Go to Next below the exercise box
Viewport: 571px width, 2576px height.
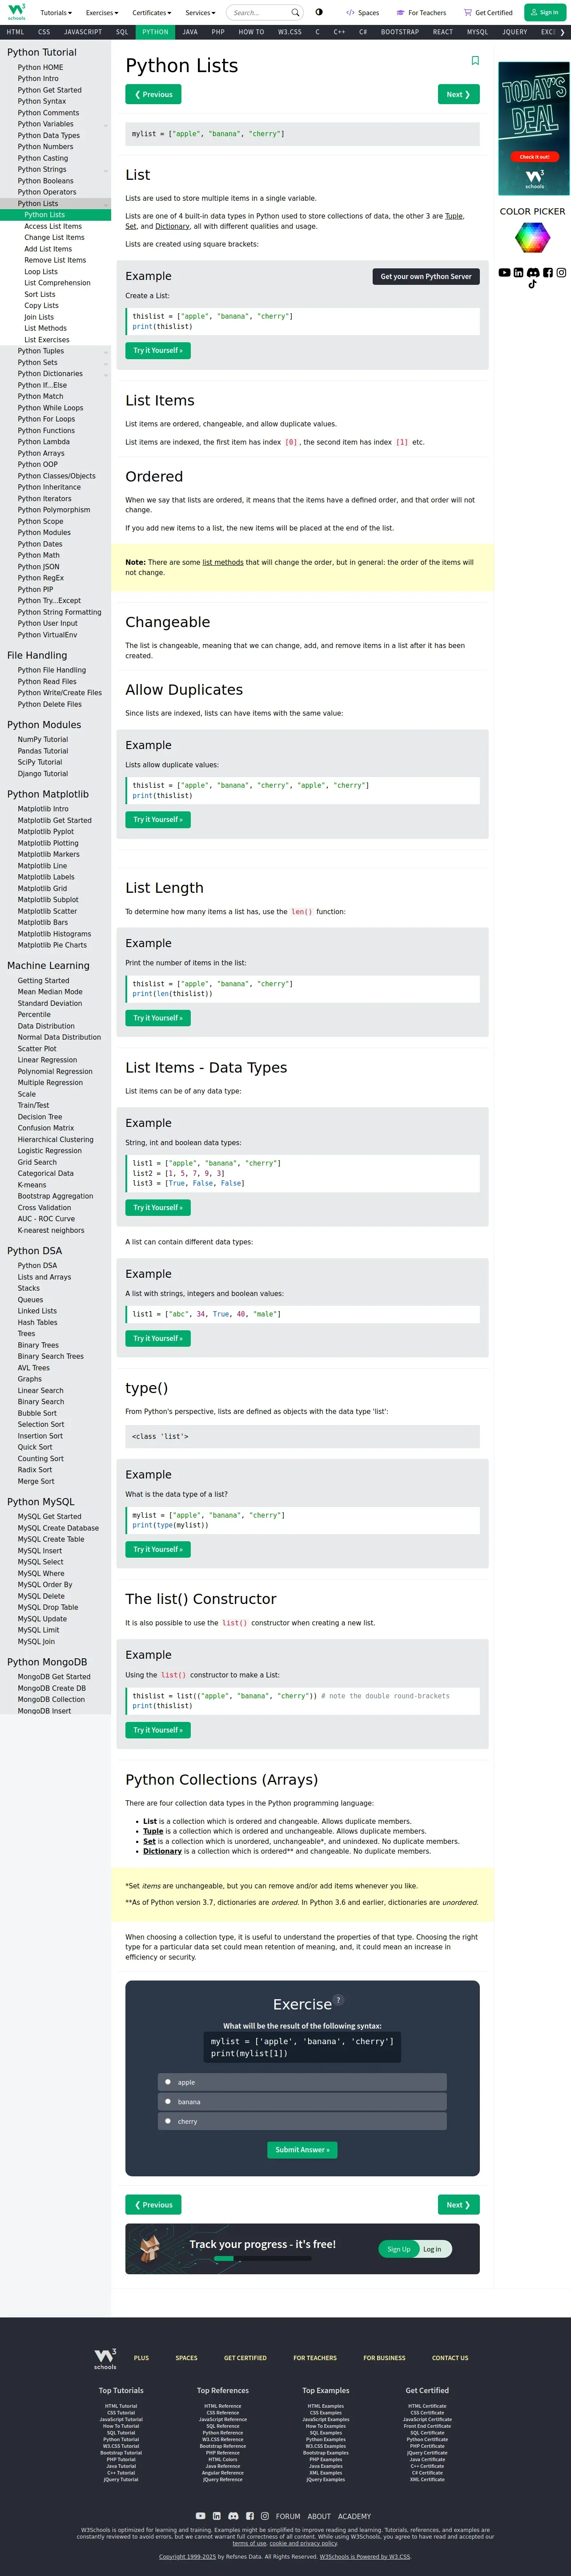pos(459,2205)
